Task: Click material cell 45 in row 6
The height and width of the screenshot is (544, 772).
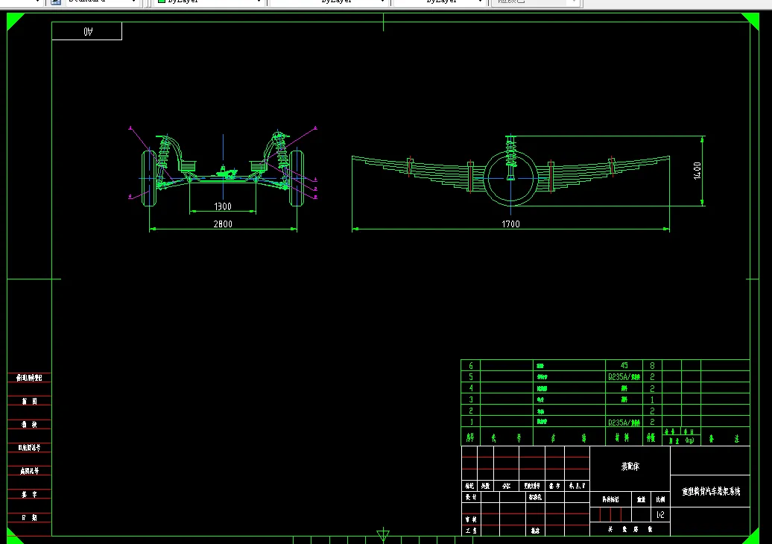Action: [624, 365]
